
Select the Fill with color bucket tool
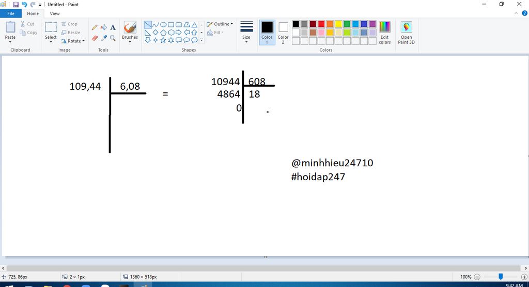point(104,27)
